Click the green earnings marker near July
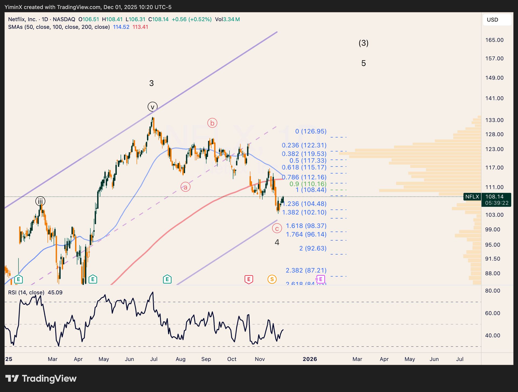Screen dimensions: 518x392 tap(167, 279)
